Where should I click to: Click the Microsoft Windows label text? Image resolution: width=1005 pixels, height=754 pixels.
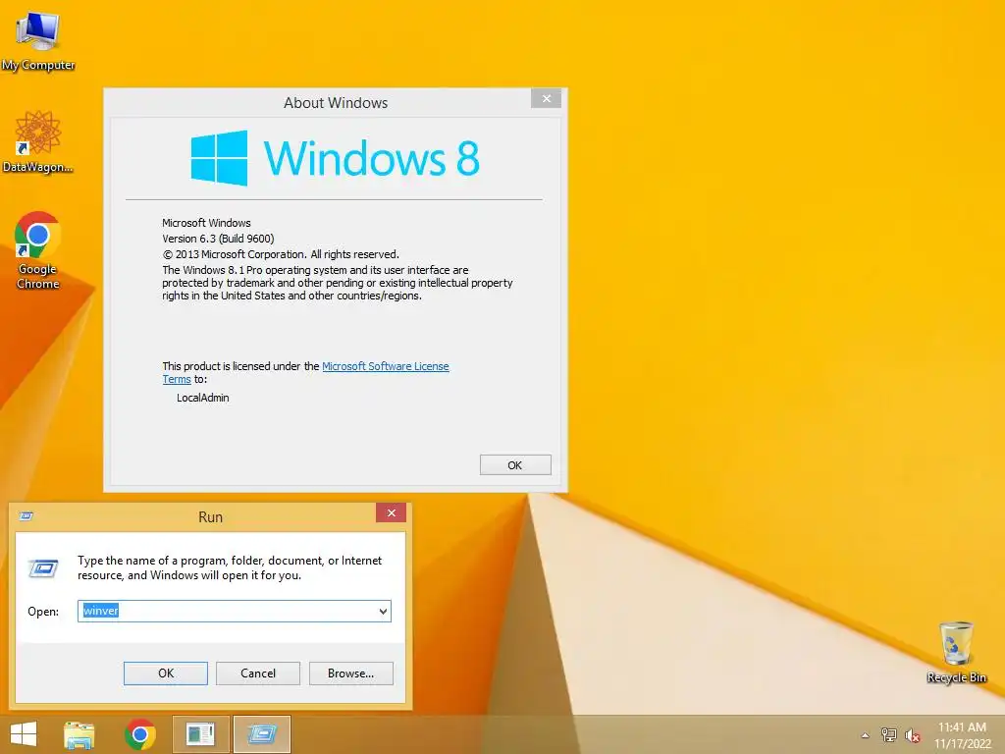[206, 223]
